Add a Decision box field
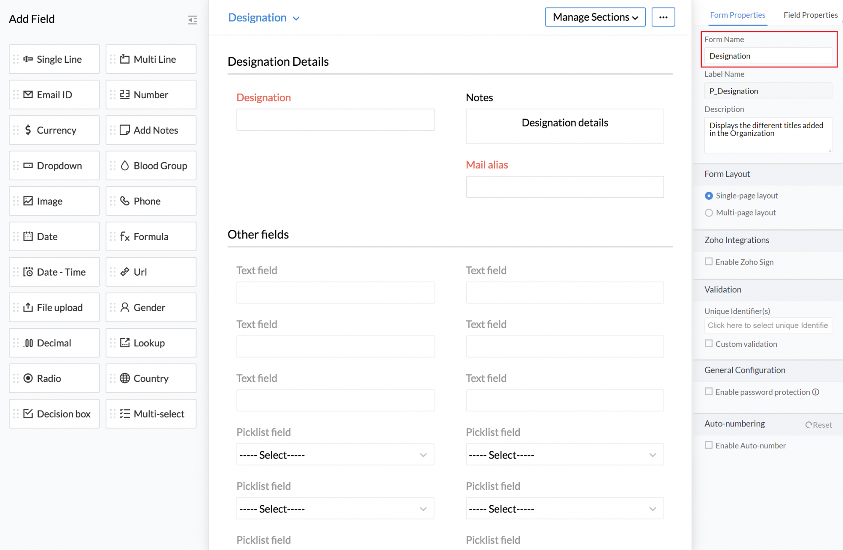This screenshot has height=550, width=843. pos(54,413)
